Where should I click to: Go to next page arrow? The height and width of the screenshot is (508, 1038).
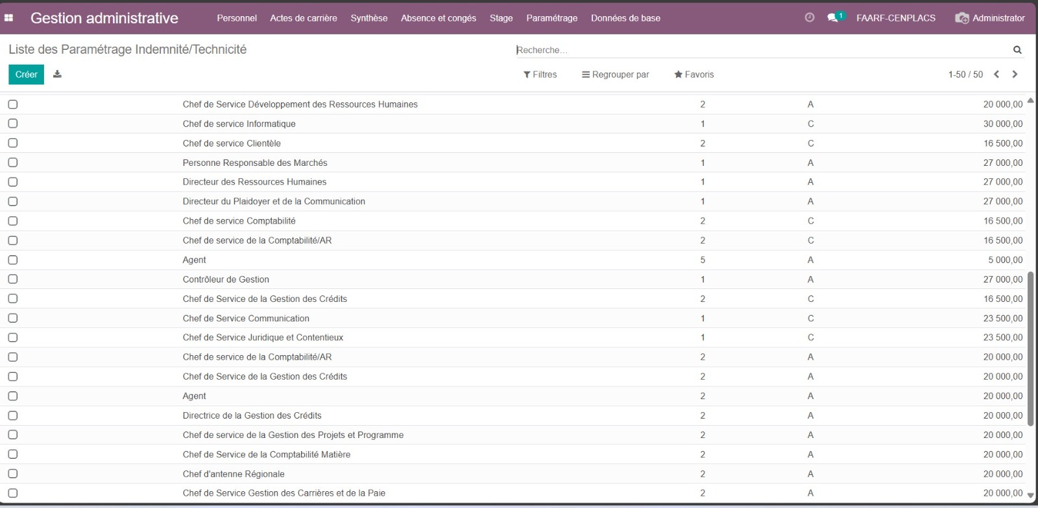(1015, 75)
